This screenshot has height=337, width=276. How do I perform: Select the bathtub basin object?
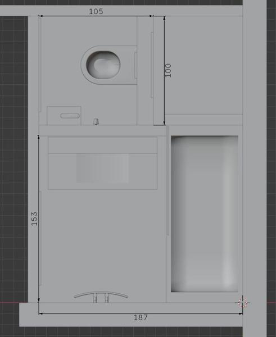205,214
